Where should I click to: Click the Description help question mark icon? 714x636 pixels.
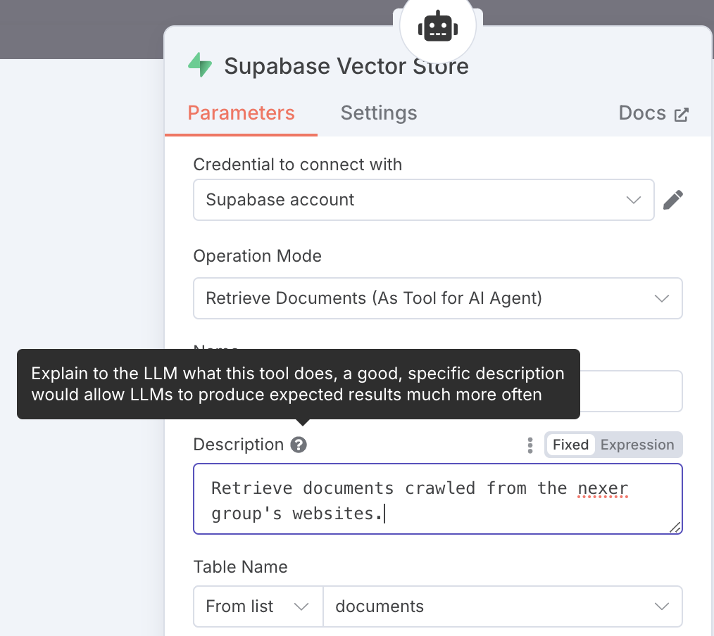(299, 445)
